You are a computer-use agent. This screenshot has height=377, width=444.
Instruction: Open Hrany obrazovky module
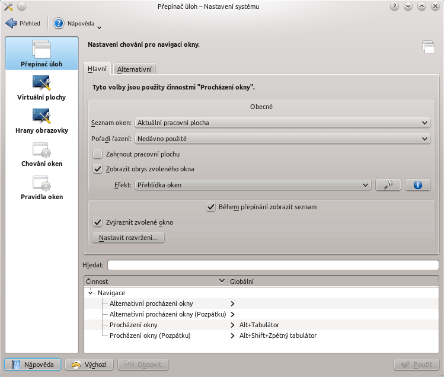coord(41,121)
